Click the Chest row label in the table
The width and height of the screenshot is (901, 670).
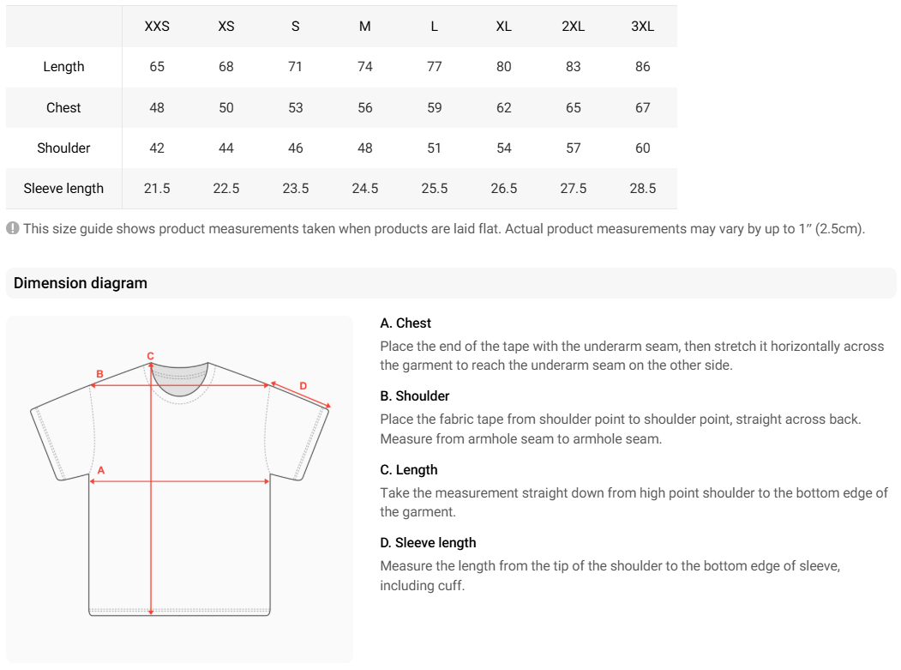tap(63, 108)
